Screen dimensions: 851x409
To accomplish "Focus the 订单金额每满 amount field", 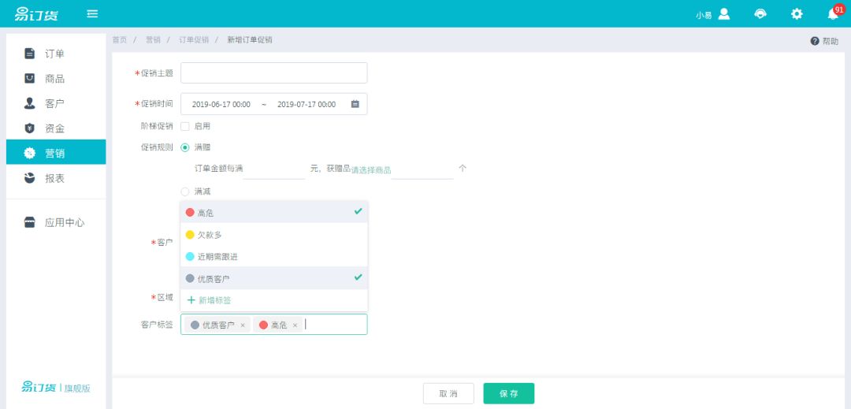I will pyautogui.click(x=274, y=169).
